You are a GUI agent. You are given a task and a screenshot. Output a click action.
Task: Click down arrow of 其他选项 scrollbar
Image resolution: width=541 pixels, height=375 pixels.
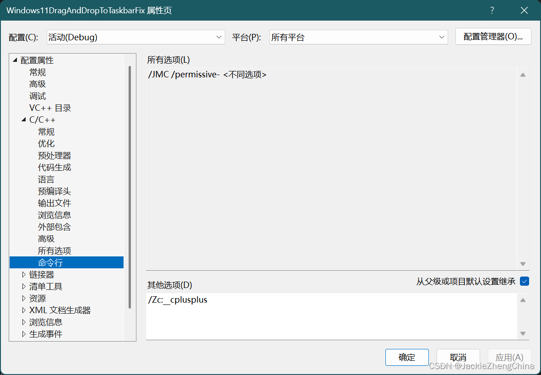(x=523, y=334)
